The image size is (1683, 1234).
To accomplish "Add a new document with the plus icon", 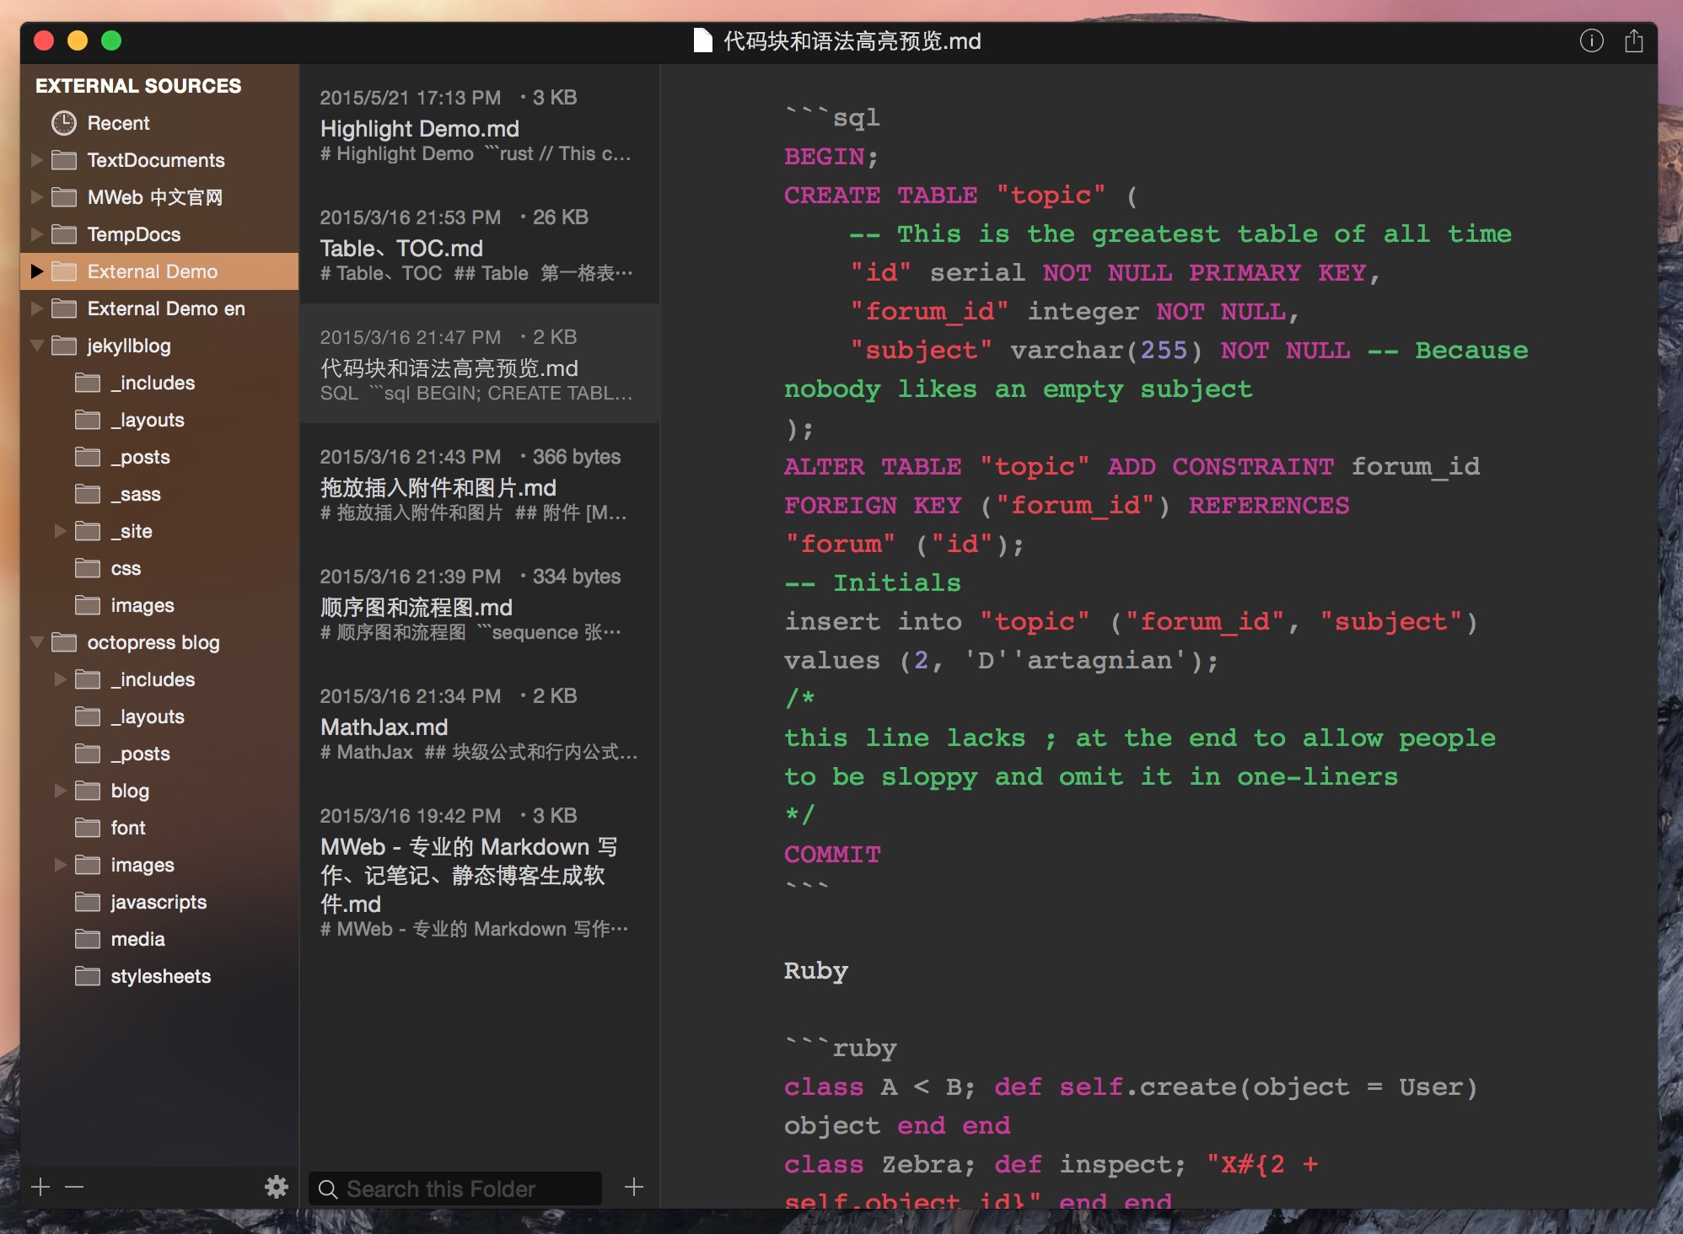I will (634, 1187).
